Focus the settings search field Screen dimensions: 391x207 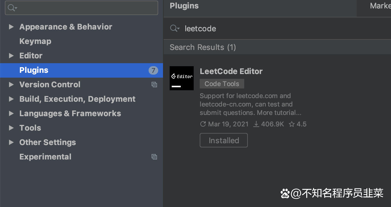click(82, 8)
